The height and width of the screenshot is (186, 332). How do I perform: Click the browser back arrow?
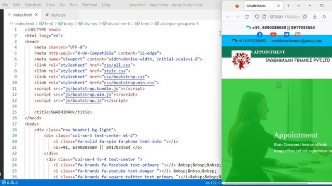click(x=228, y=17)
